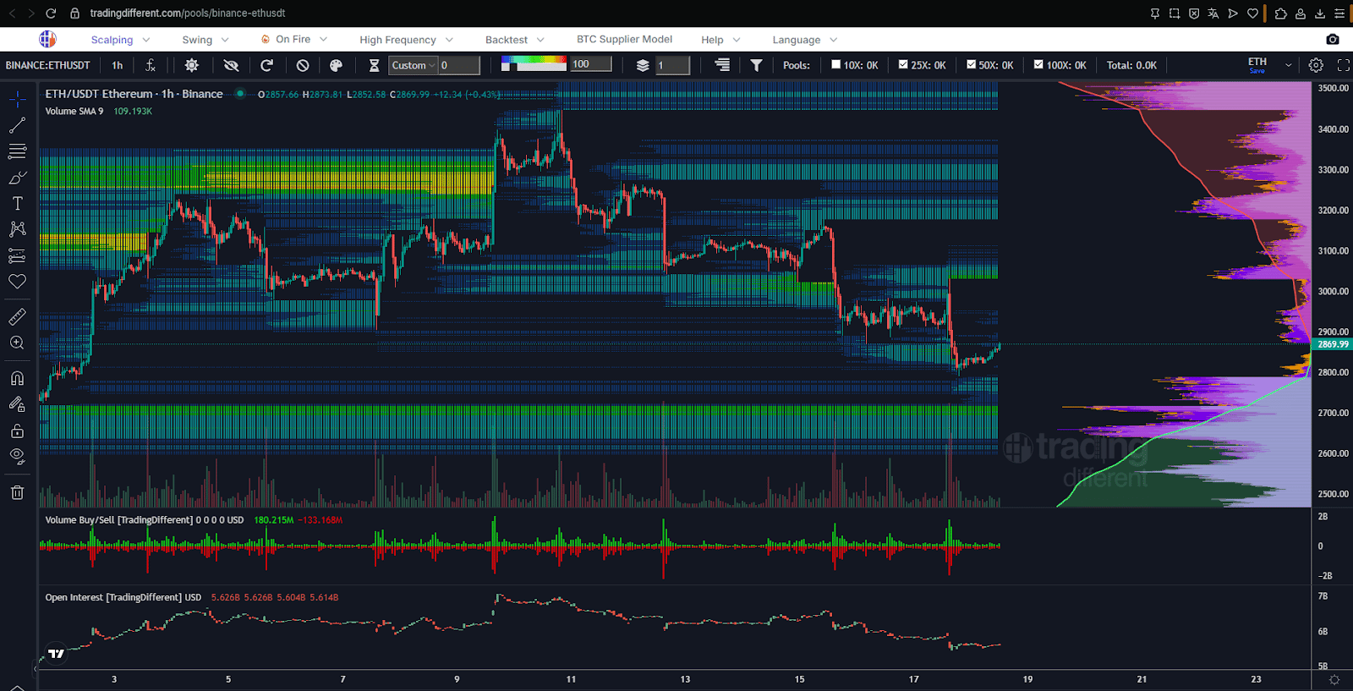Image resolution: width=1353 pixels, height=691 pixels.
Task: Toggle hide all drawings eye icon
Action: click(x=17, y=457)
